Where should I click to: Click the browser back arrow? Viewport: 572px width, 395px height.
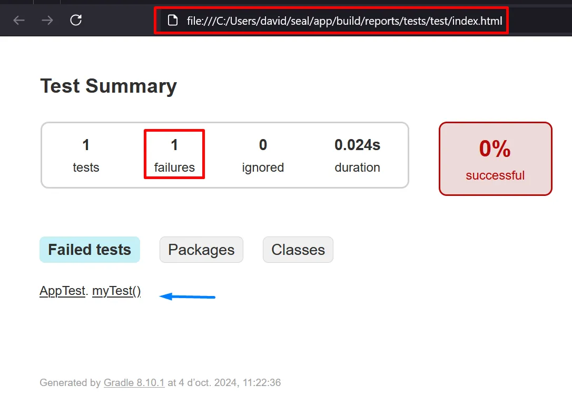click(19, 21)
